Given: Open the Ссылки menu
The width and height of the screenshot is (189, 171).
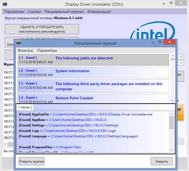Looking at the screenshot, I should point(34,11).
